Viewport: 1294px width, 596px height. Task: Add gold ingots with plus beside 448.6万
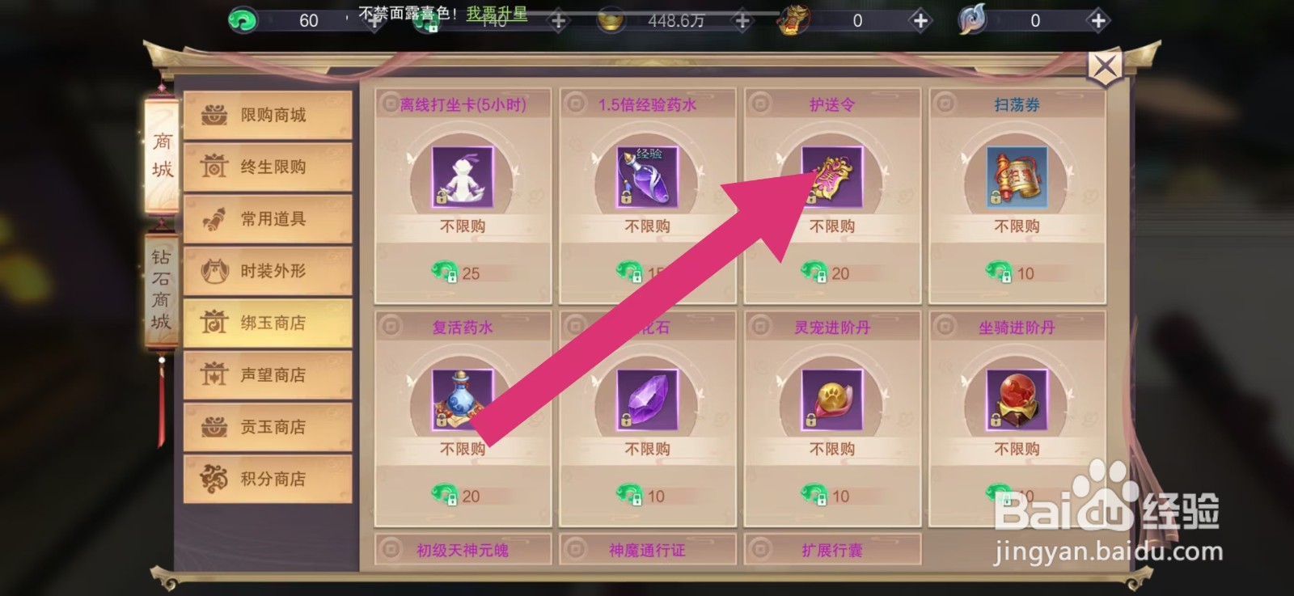(742, 21)
